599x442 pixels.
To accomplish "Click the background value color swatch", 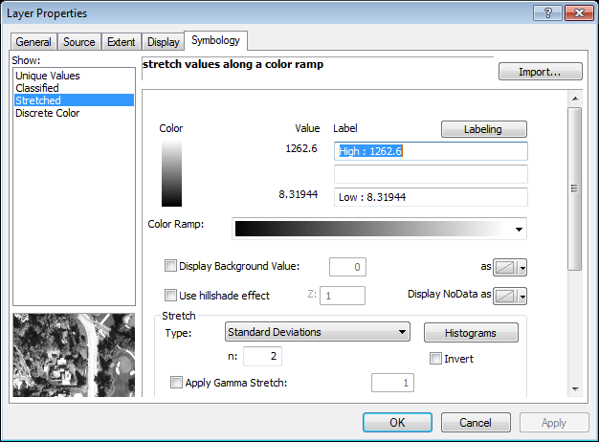I will coord(506,268).
